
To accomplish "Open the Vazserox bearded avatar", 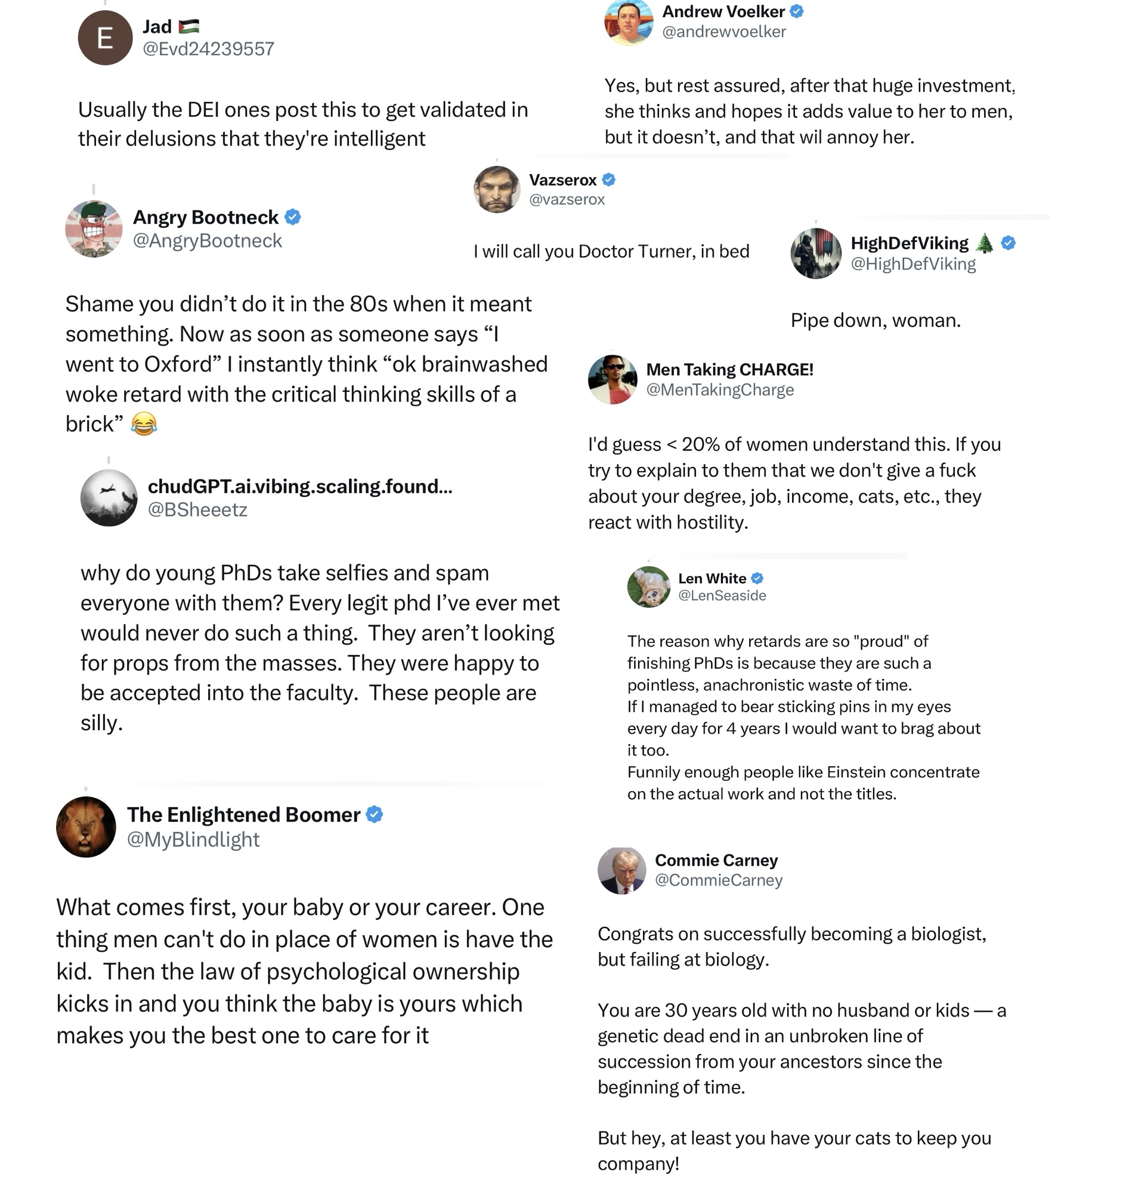I will pos(496,189).
